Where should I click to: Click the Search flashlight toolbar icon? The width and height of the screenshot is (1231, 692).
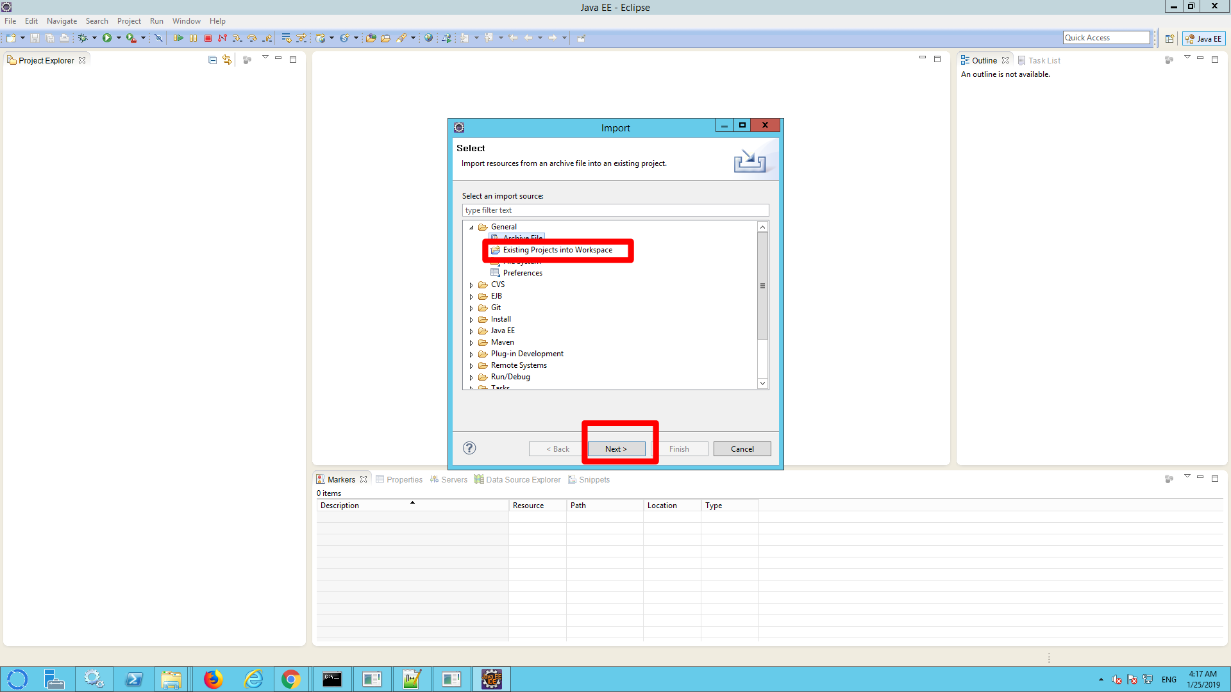tap(401, 38)
